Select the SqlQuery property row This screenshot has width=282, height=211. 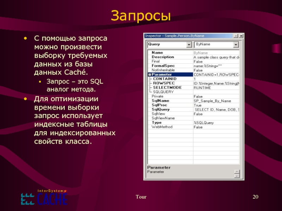[x=194, y=109]
